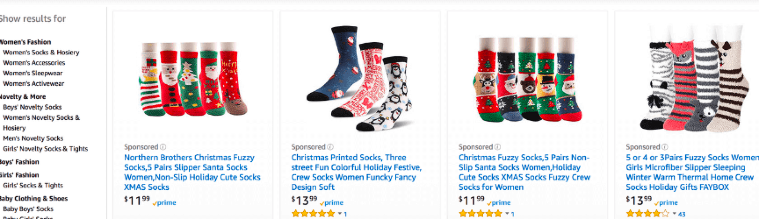Select Women's Sleepwear in sidebar
Screen dimensions: 759x219
coord(33,73)
